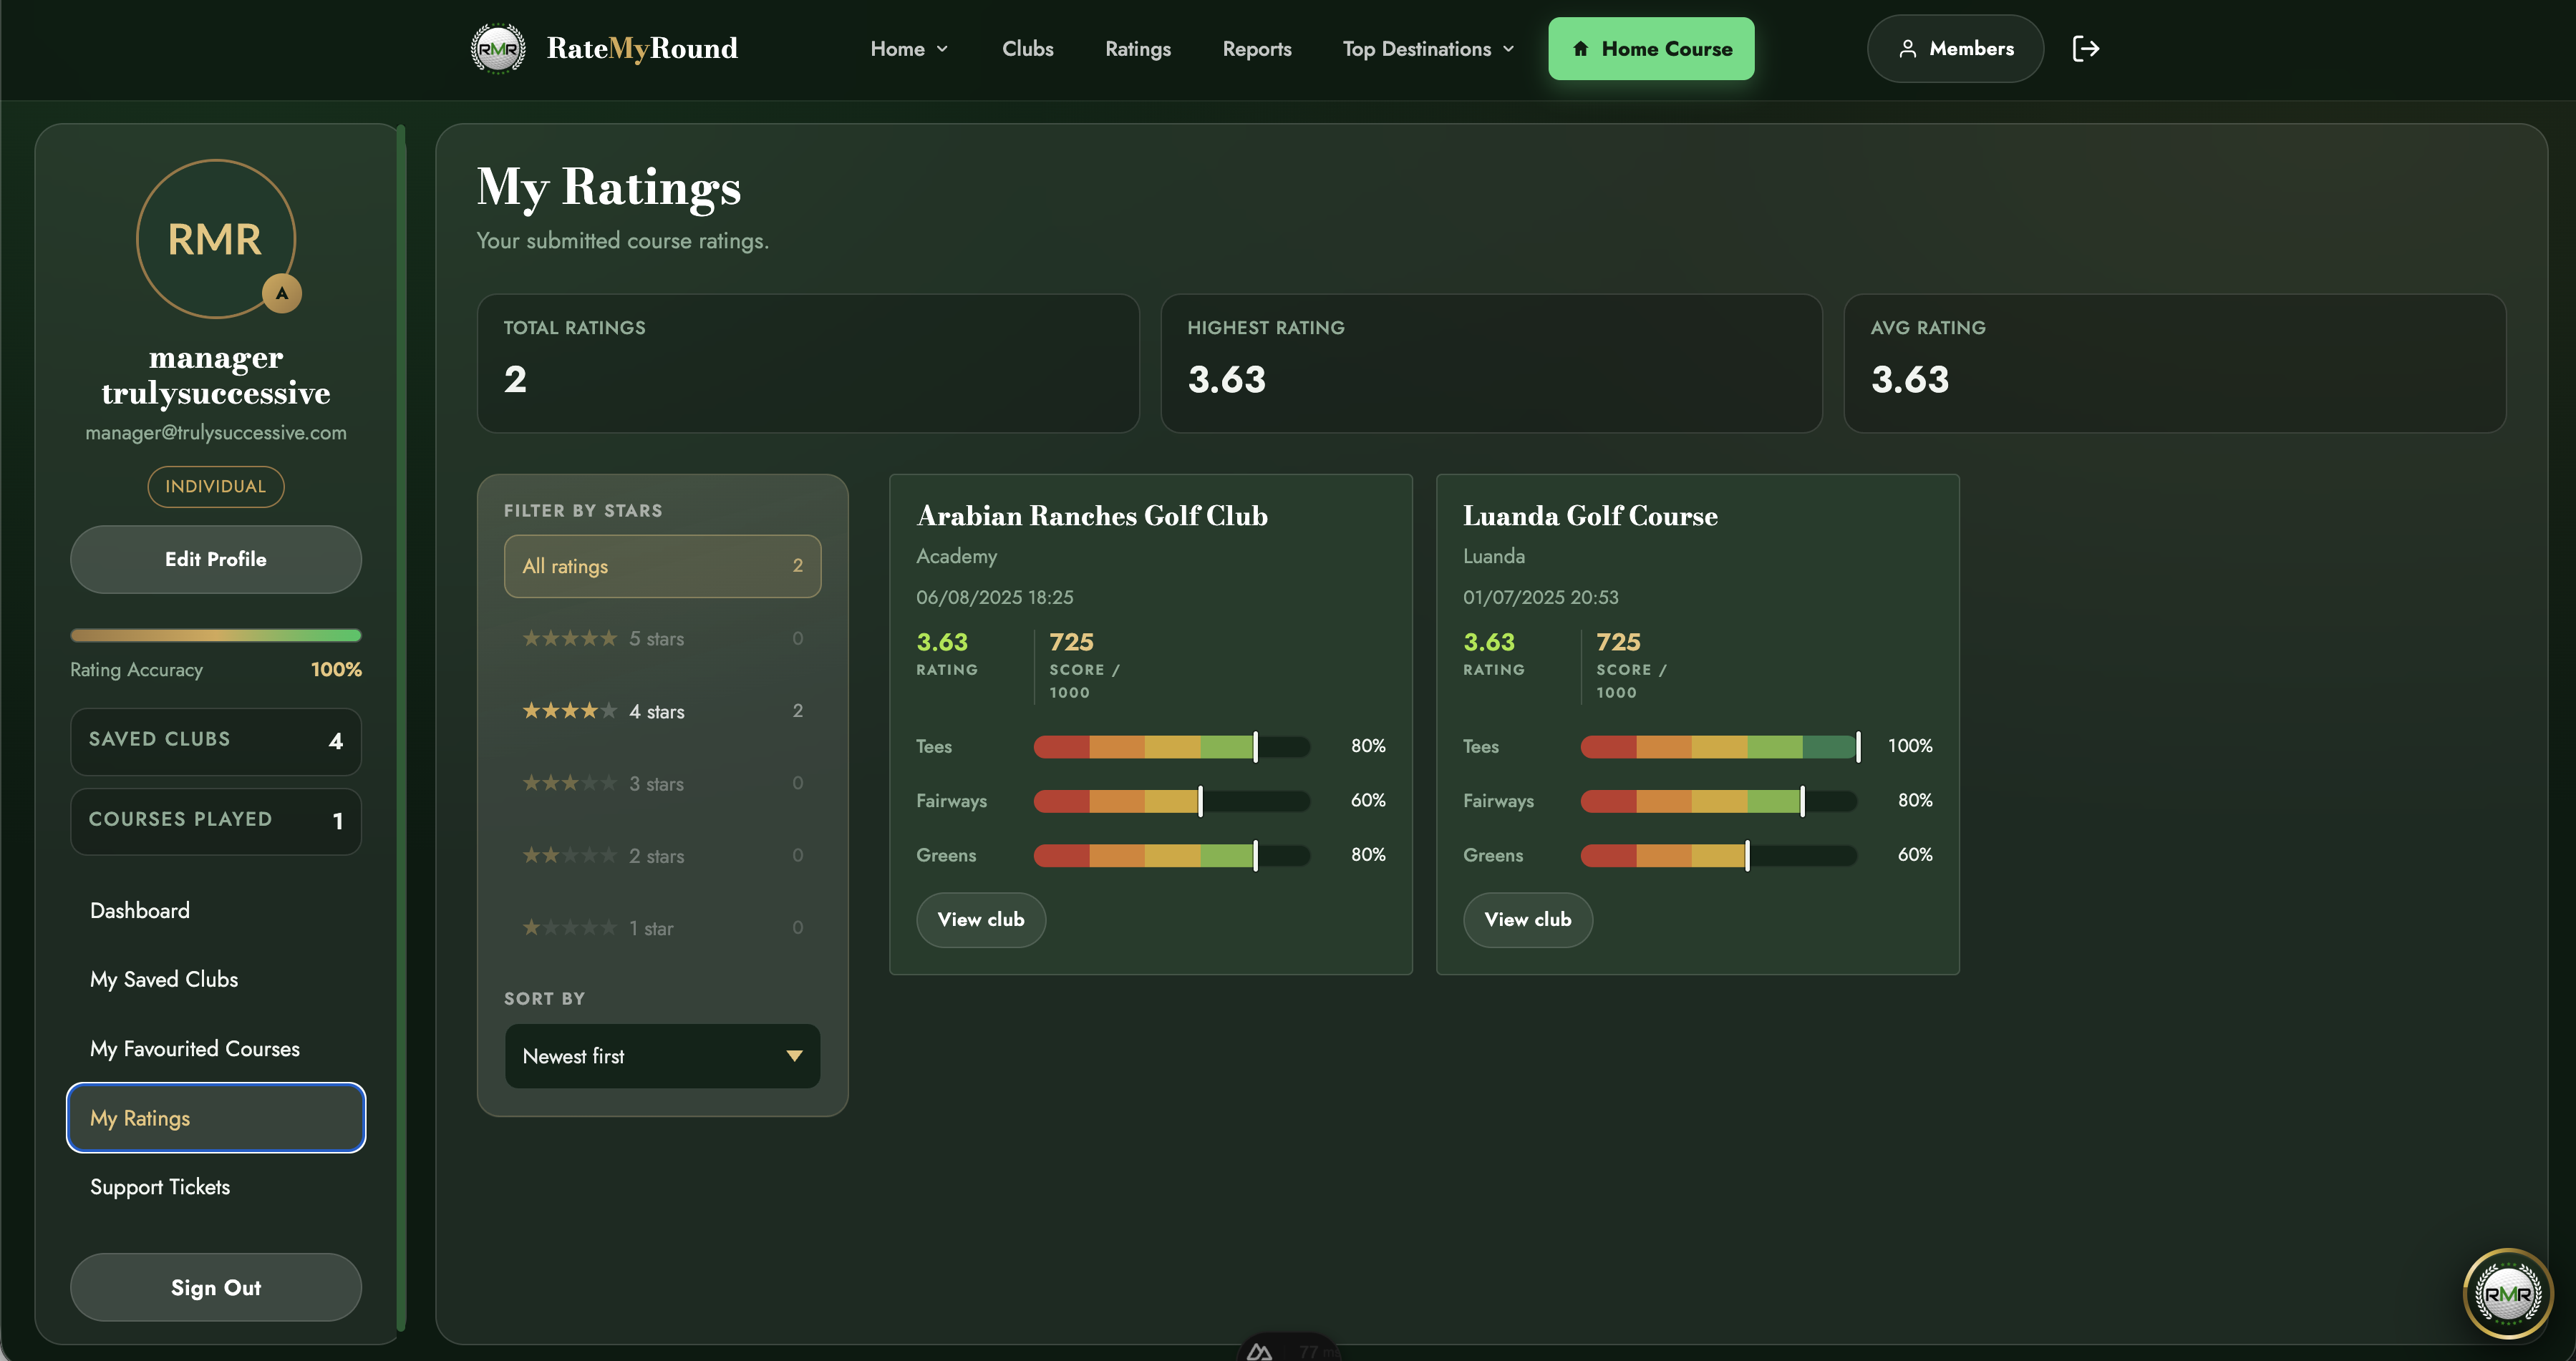Click the Total Ratings summary card

point(808,363)
